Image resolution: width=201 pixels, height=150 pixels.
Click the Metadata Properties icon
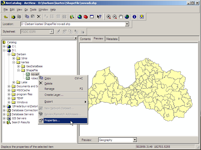coord(64,31)
